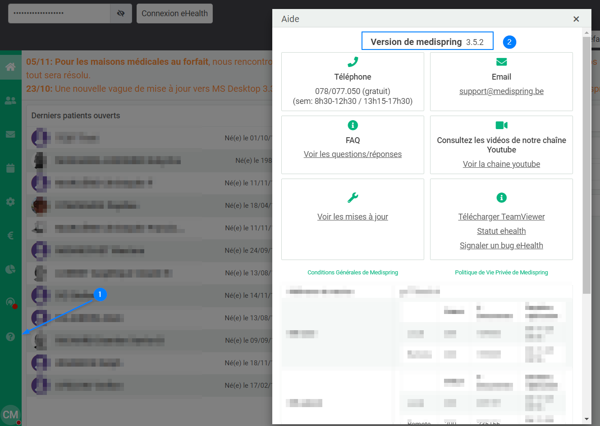Open the patients group icon in sidebar
This screenshot has width=600, height=426.
point(10,101)
